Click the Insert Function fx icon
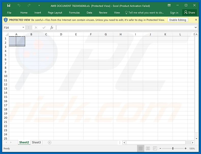This screenshot has width=201, height=154. 52,28
